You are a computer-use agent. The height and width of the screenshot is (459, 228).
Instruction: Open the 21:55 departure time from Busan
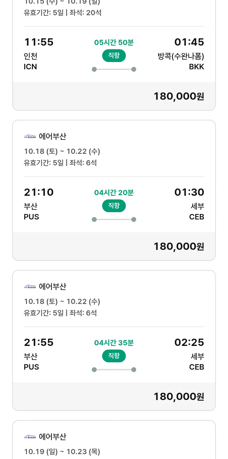39,343
